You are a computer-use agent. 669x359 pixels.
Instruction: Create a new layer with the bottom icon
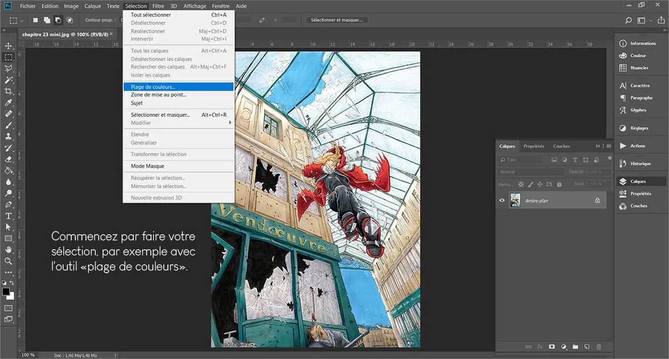pos(587,346)
